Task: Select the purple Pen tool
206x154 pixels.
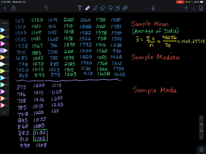Action: 88,8
